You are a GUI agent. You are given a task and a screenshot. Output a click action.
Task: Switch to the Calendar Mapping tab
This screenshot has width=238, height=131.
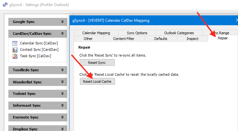pyautogui.click(x=96, y=33)
